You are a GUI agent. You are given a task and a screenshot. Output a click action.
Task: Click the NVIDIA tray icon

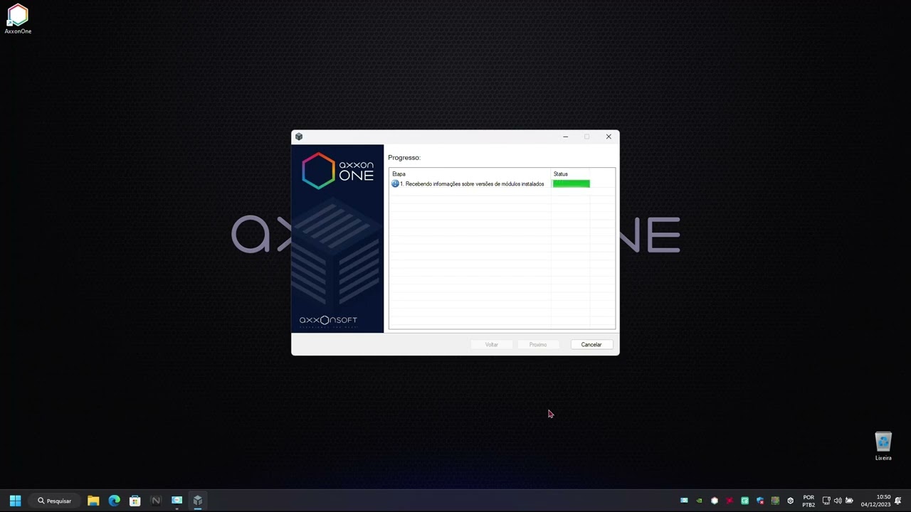pyautogui.click(x=699, y=501)
